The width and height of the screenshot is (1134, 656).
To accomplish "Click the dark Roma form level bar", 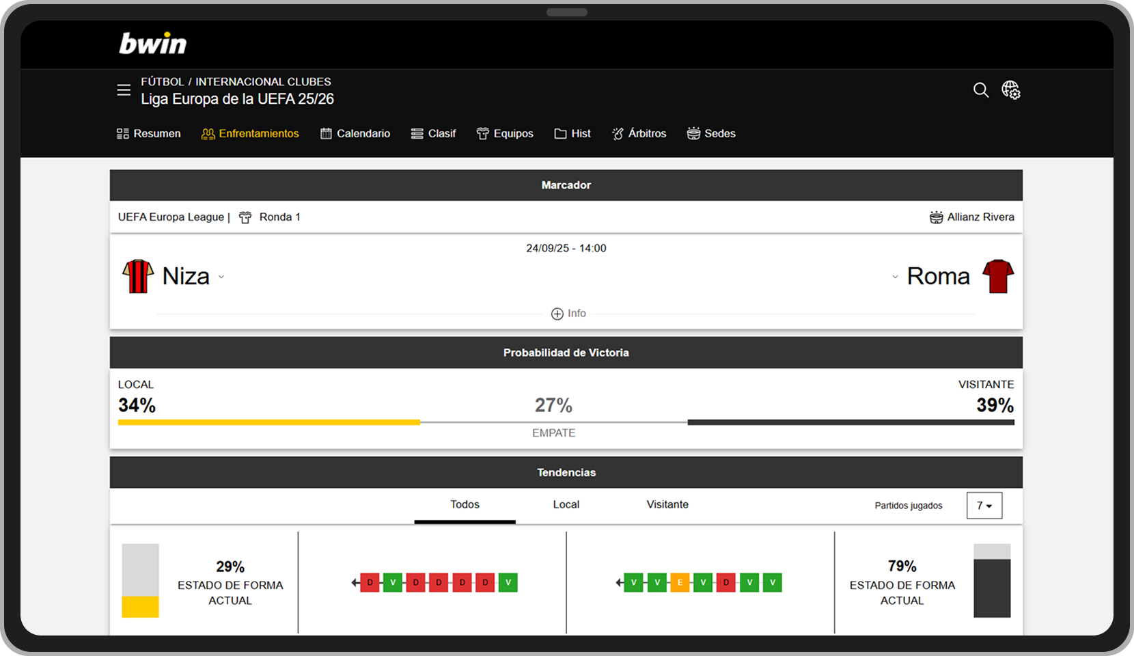I will 992,588.
